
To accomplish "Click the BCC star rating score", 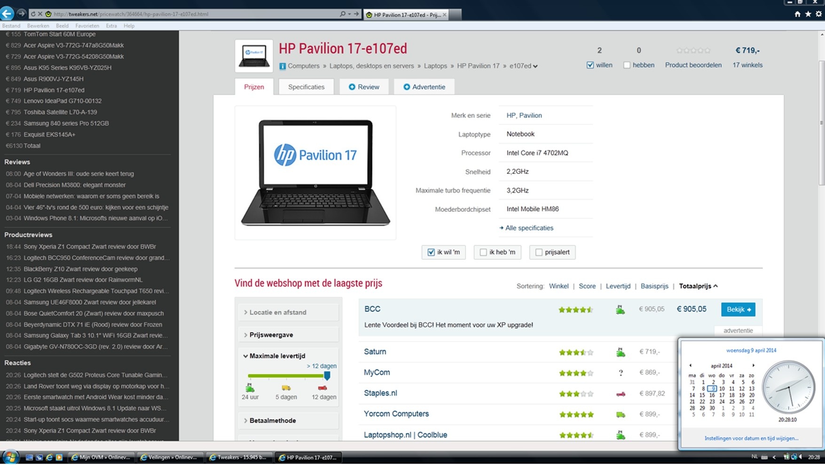I will pos(576,310).
